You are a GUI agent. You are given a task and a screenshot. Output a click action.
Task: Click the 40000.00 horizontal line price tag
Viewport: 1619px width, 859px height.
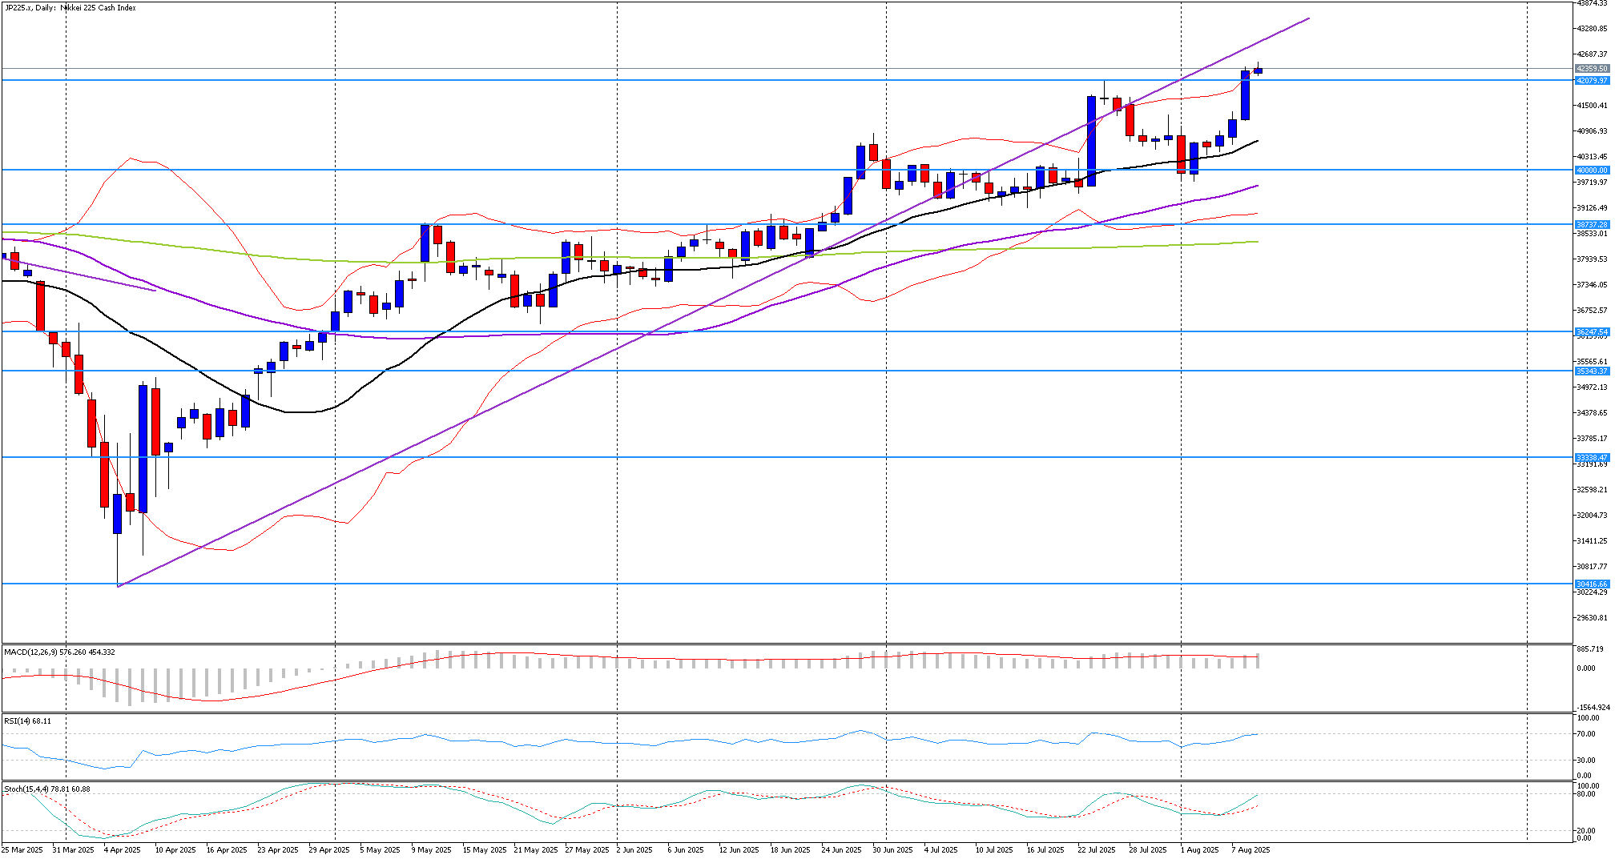coord(1591,171)
